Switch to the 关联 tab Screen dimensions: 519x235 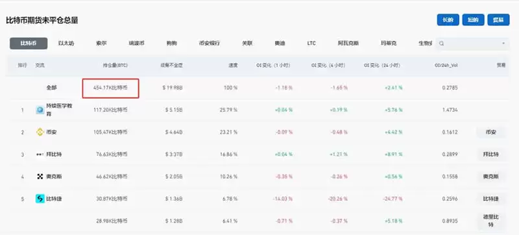[x=247, y=43]
